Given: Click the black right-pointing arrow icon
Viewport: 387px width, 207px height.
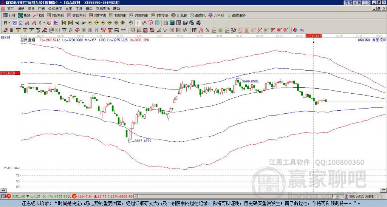Looking at the screenshot, I should click(84, 23).
